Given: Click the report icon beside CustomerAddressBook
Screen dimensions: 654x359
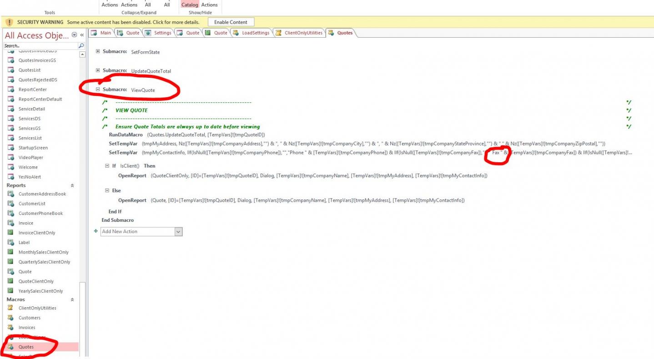Looking at the screenshot, I should 10,194.
